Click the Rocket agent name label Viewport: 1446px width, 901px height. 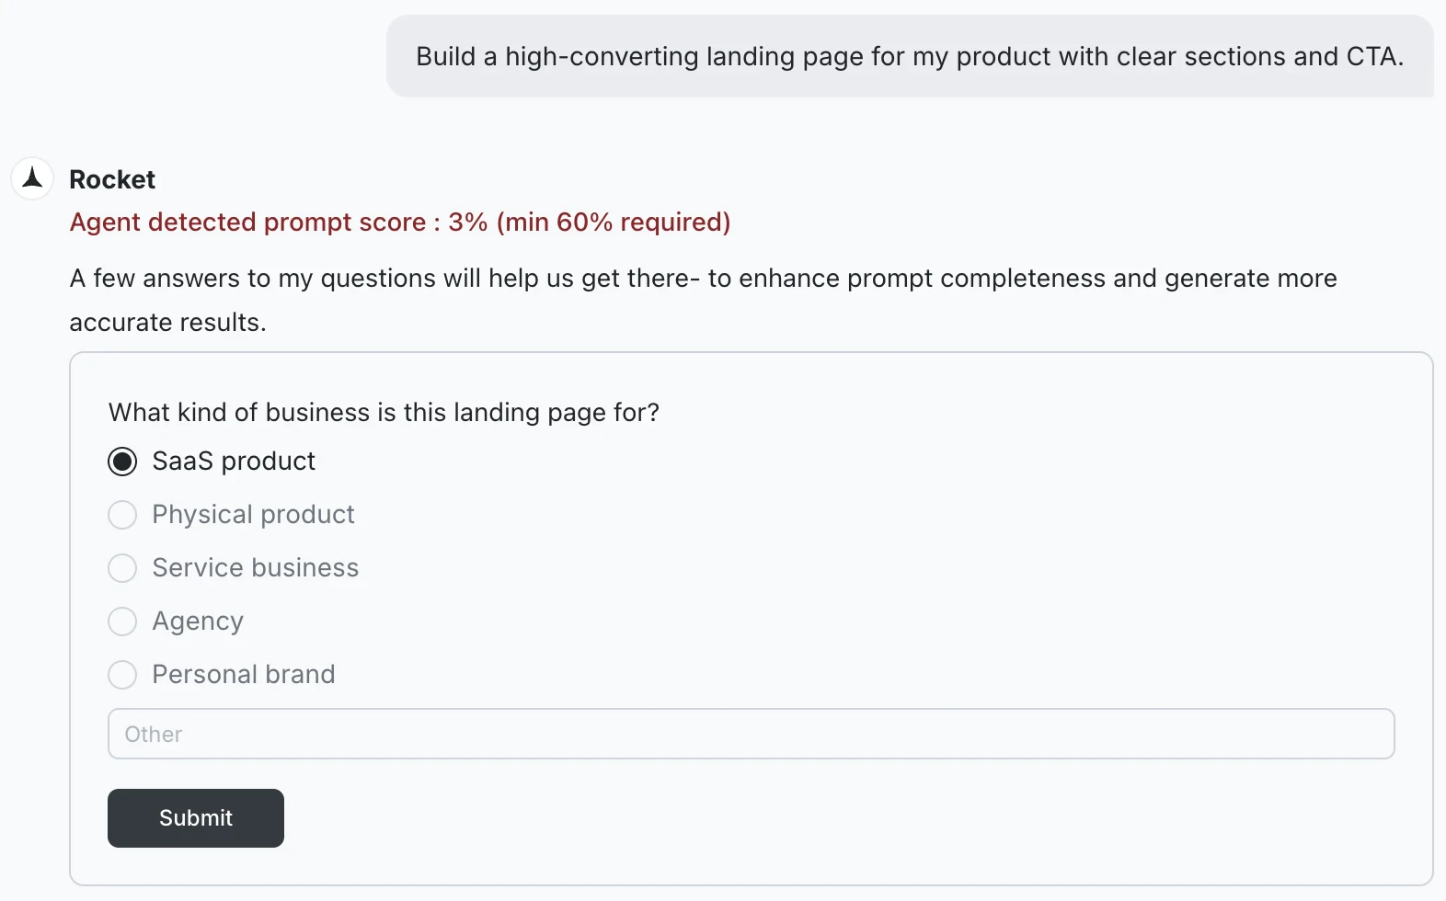[x=111, y=179]
